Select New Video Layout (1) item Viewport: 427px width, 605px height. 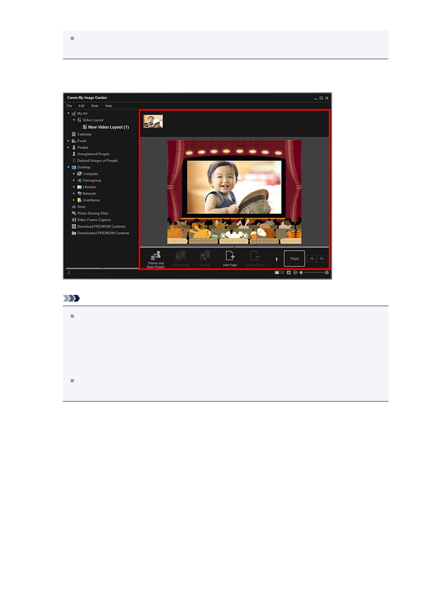pyautogui.click(x=108, y=127)
